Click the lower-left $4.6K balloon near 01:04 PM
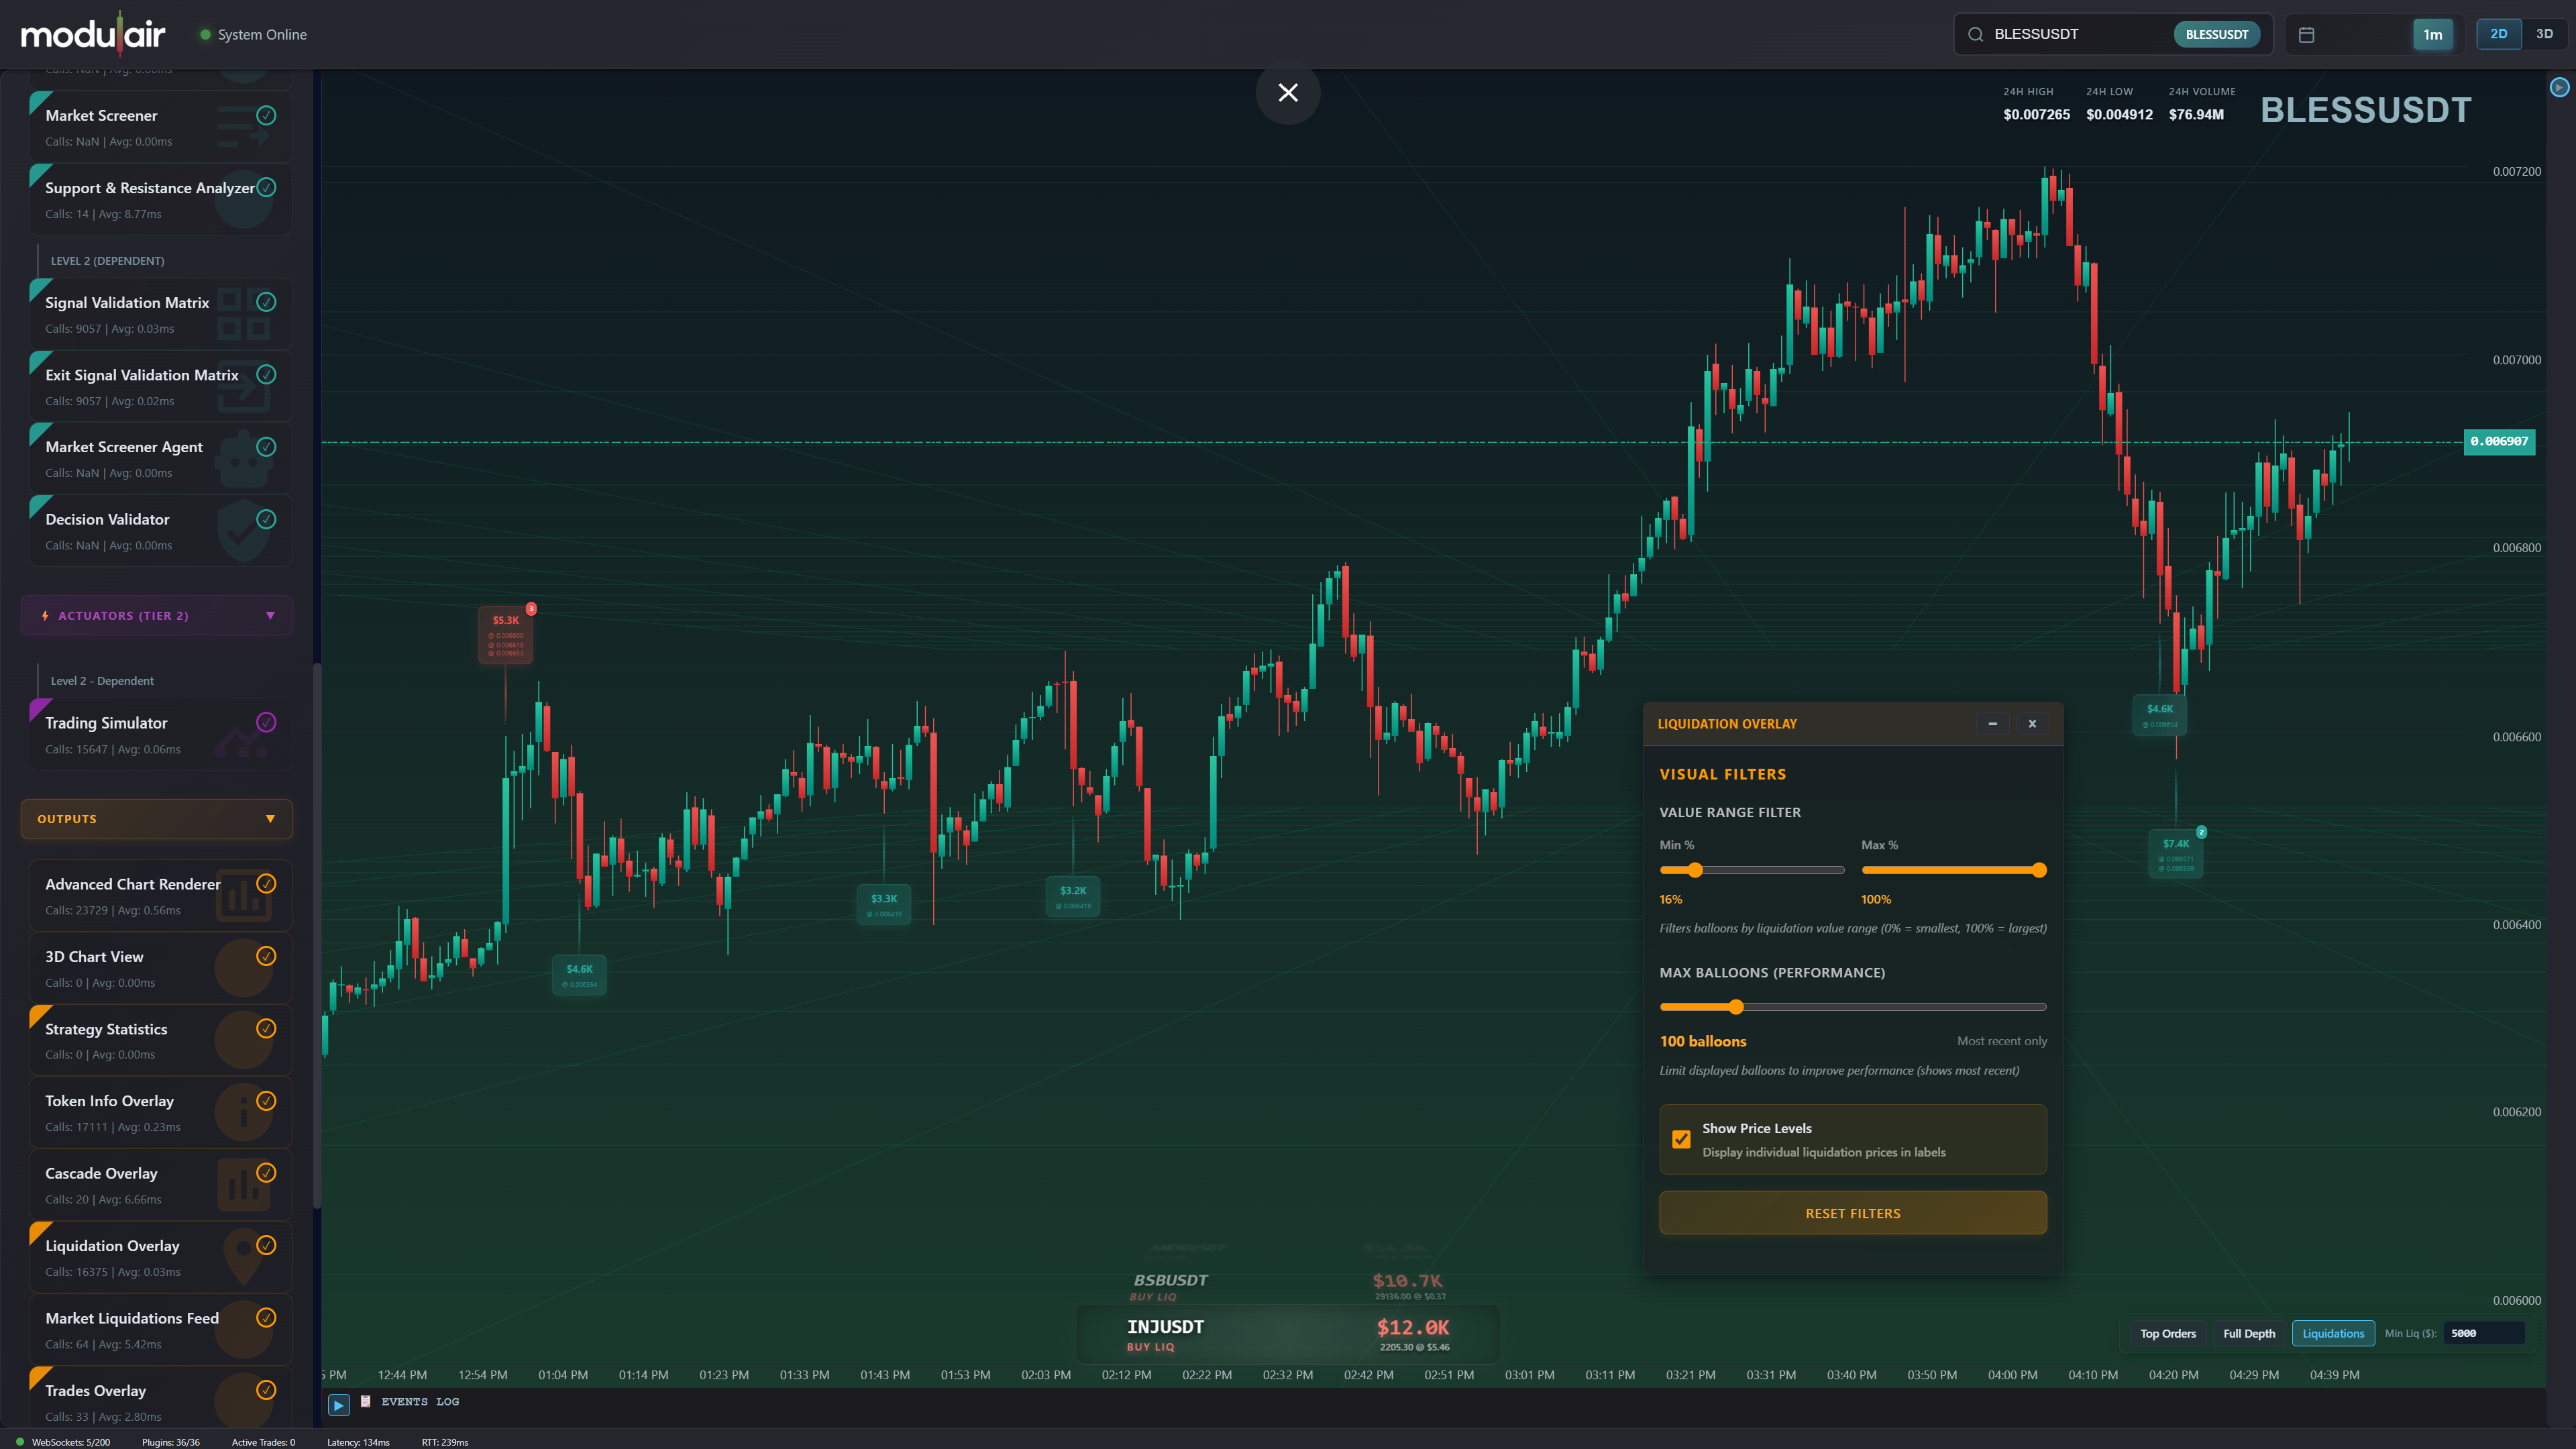 point(579,974)
